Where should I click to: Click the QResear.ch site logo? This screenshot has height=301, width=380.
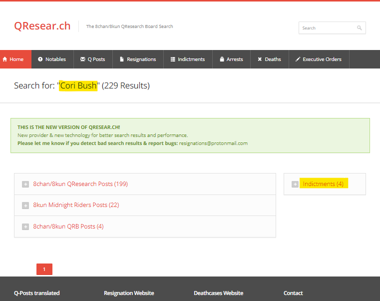click(x=42, y=26)
